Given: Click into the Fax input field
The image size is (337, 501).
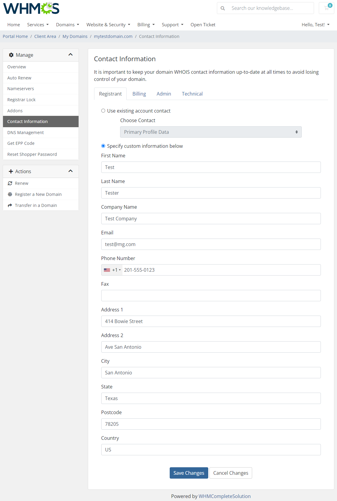Looking at the screenshot, I should point(211,296).
